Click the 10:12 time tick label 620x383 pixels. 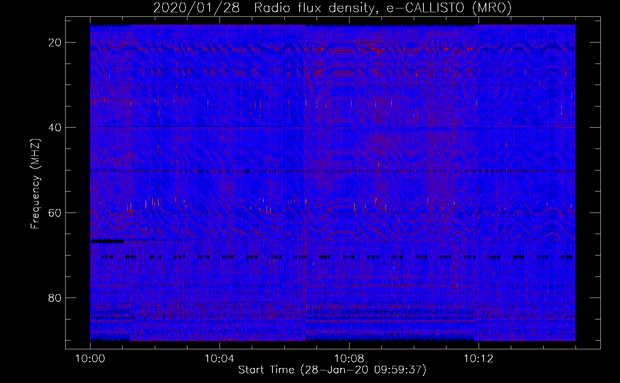click(x=479, y=359)
